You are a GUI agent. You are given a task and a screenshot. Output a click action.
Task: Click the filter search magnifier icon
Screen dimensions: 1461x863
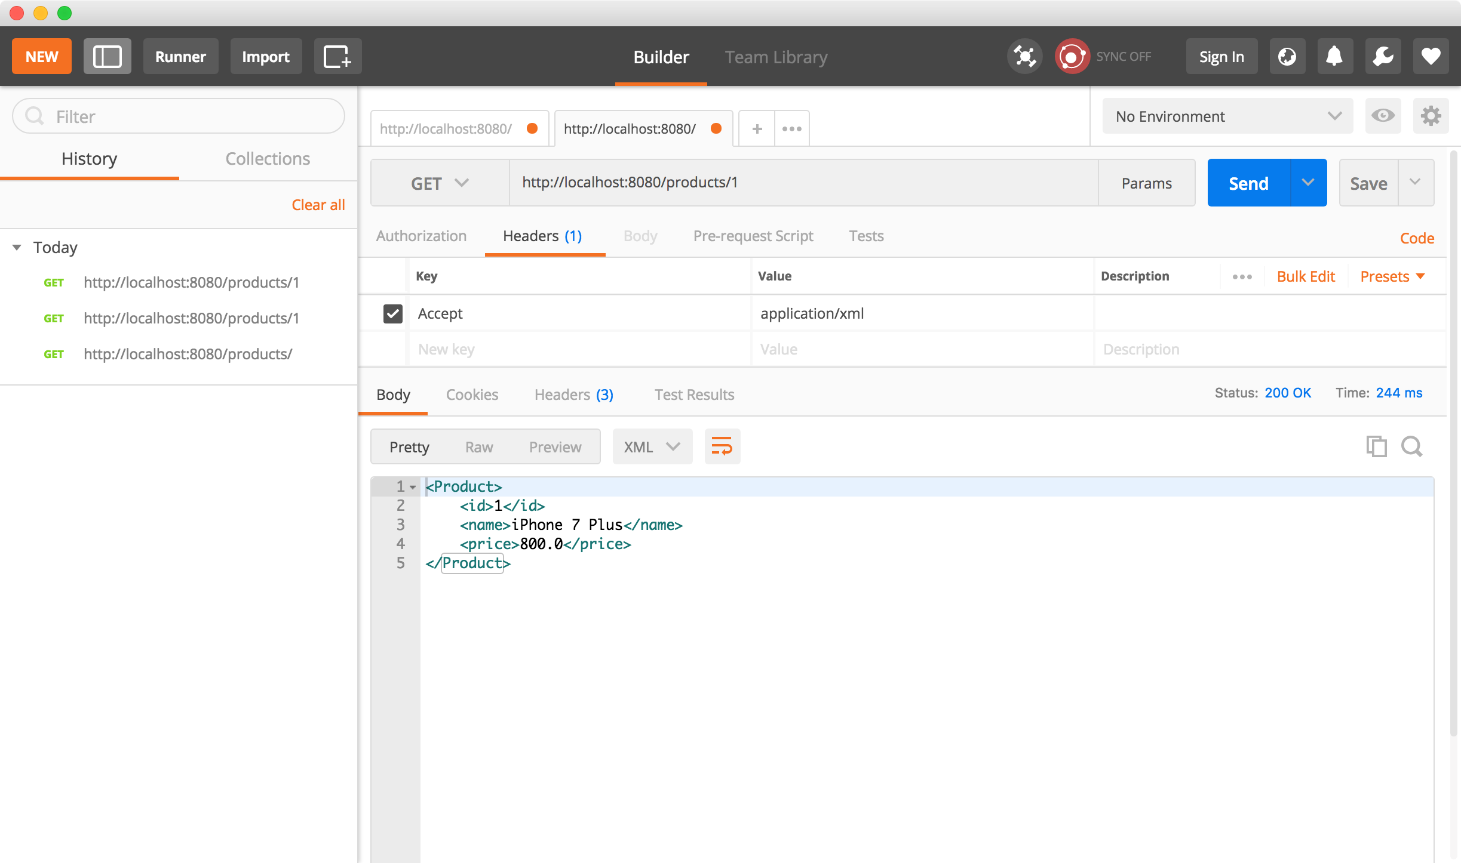point(35,116)
